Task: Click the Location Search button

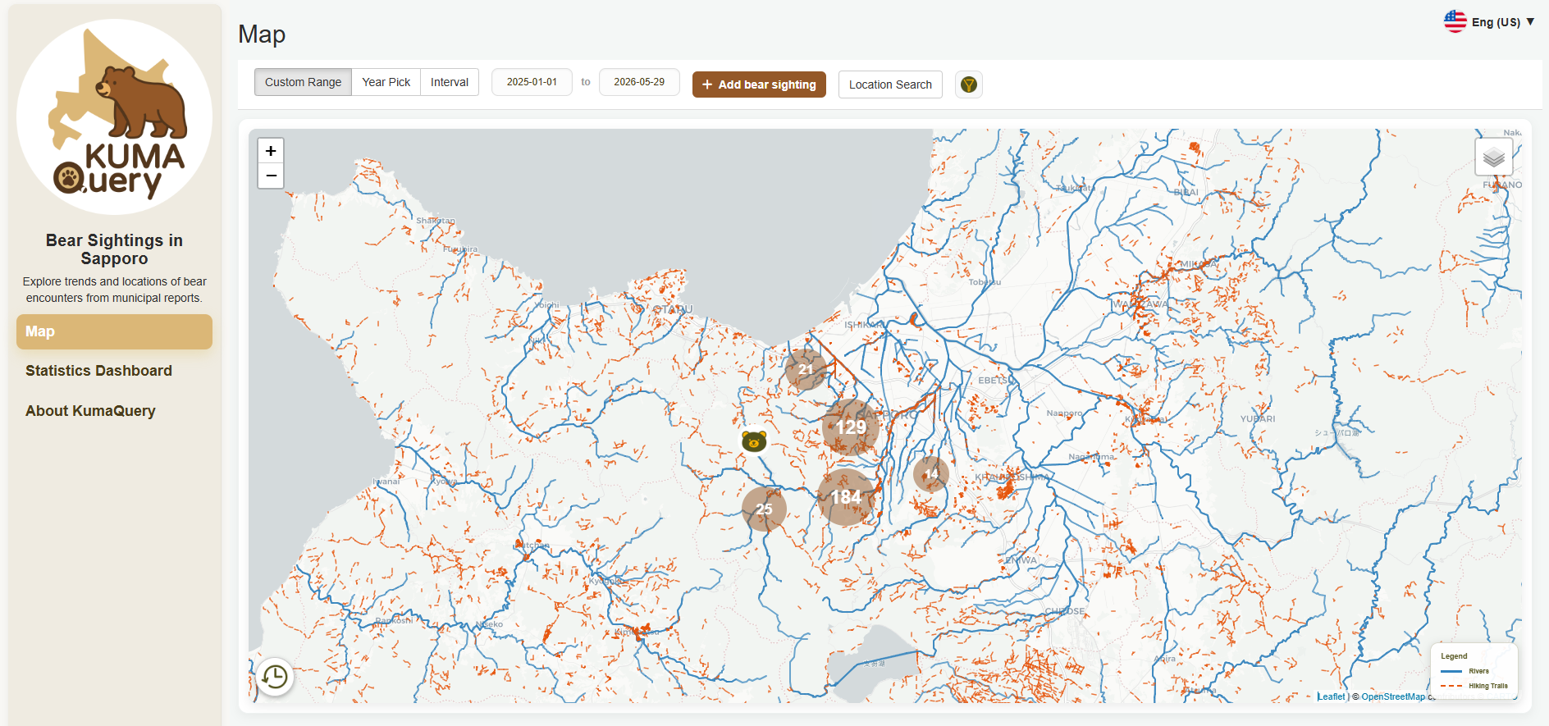Action: (x=890, y=84)
